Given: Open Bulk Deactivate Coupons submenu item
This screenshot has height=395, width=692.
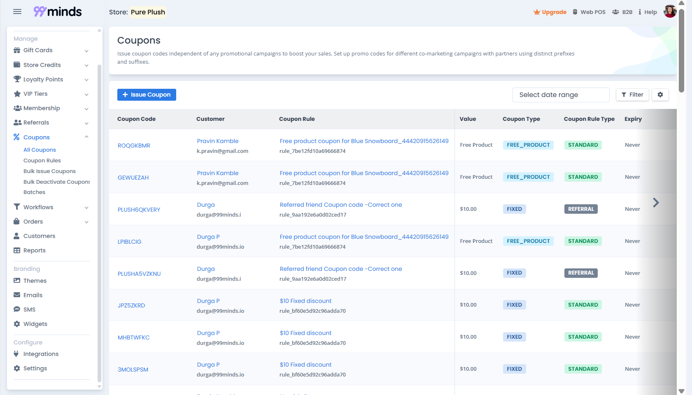Looking at the screenshot, I should (56, 182).
